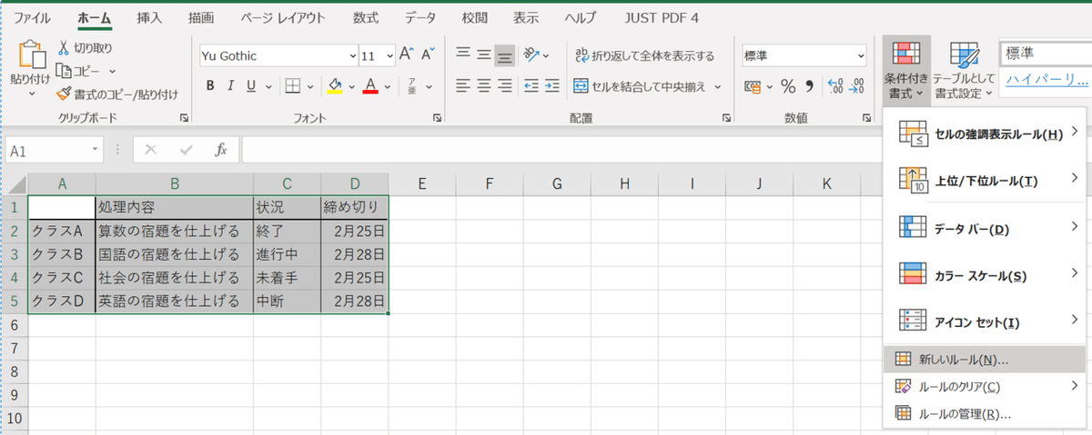The width and height of the screenshot is (1092, 435).
Task: Open Highlight Cells Rules (セルの強調表示ルール) submenu
Action: [x=985, y=133]
